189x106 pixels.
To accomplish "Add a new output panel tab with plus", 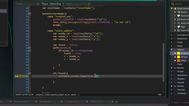I will [117, 102].
